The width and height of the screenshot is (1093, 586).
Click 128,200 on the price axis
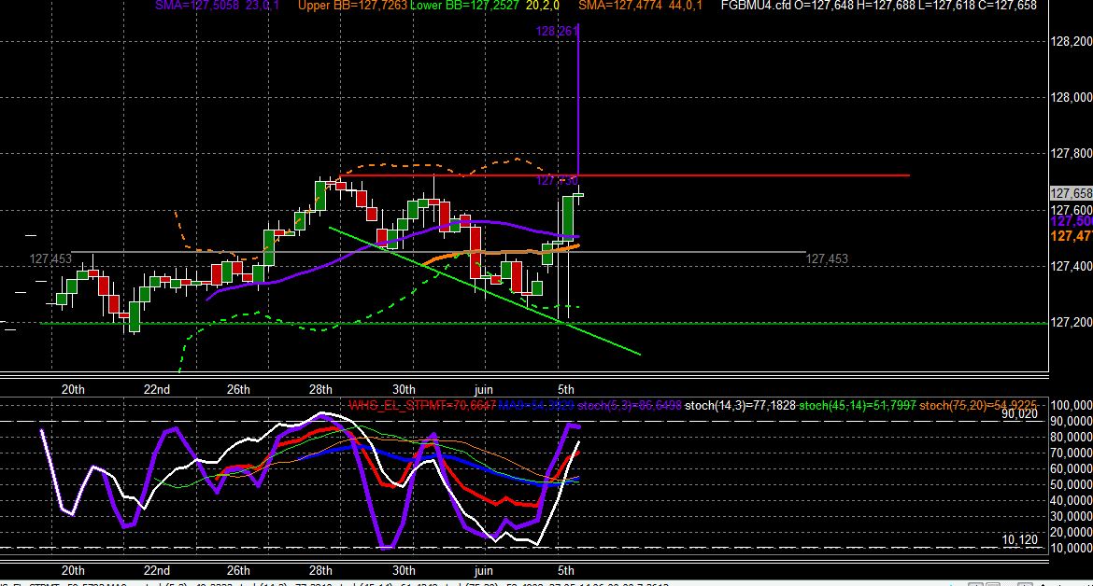[1072, 42]
